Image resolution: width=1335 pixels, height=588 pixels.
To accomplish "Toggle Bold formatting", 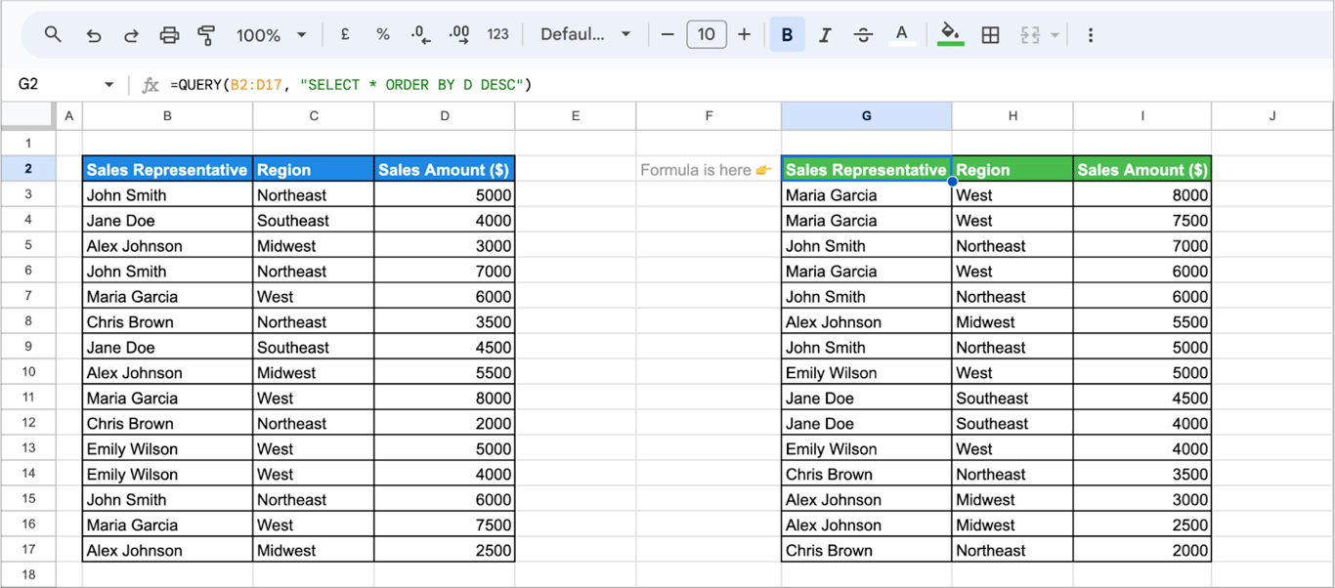I will (787, 34).
